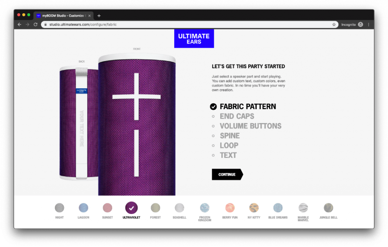Pick the Frozen Kingdom pattern swatch
The image size is (388, 247).
pos(205,208)
